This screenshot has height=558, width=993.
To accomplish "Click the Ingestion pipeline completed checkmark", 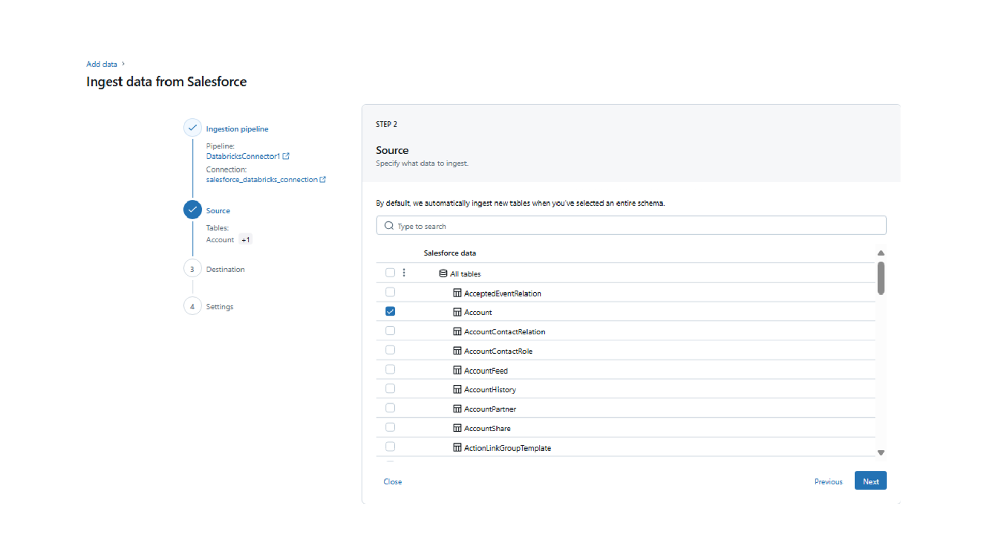I will (x=192, y=128).
